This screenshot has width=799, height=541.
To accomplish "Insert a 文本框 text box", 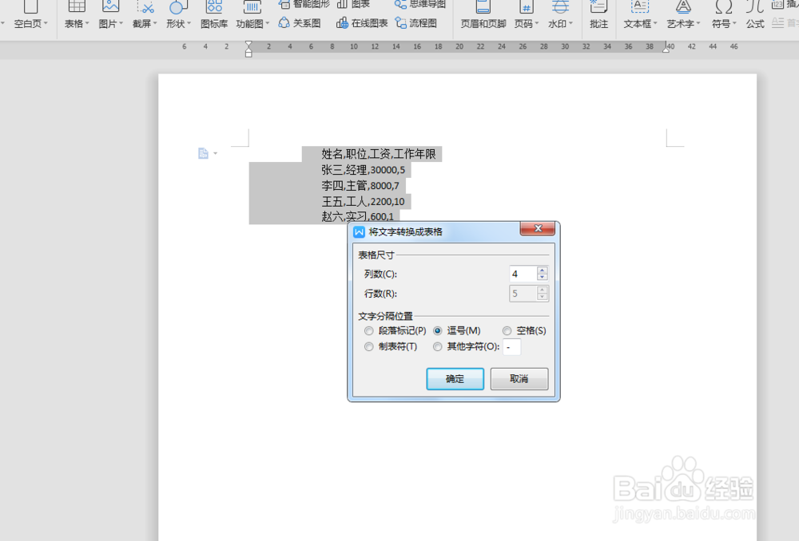I will point(640,14).
